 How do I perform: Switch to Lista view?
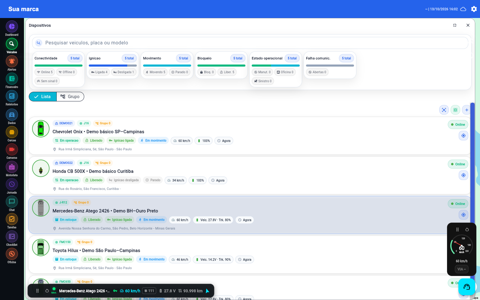(43, 97)
